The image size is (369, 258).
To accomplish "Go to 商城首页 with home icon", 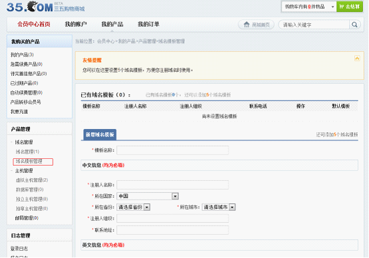I will tap(256, 25).
